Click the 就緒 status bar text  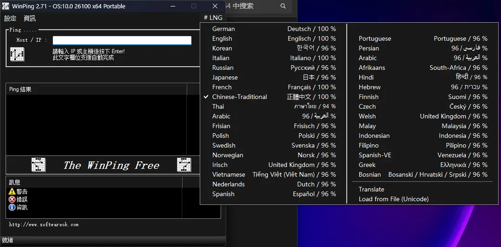tap(7, 241)
